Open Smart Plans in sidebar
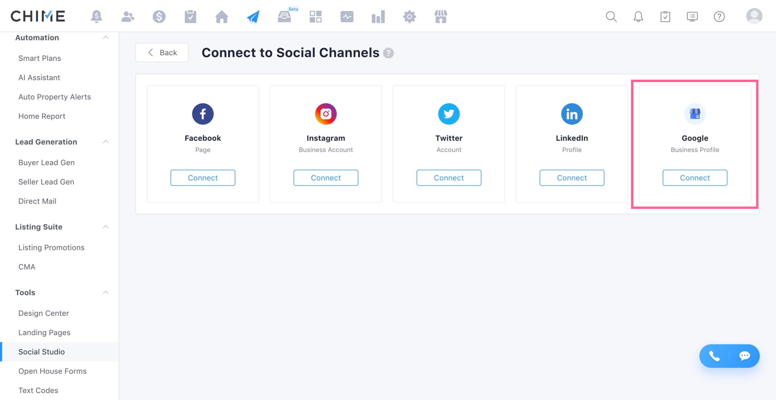 (39, 58)
